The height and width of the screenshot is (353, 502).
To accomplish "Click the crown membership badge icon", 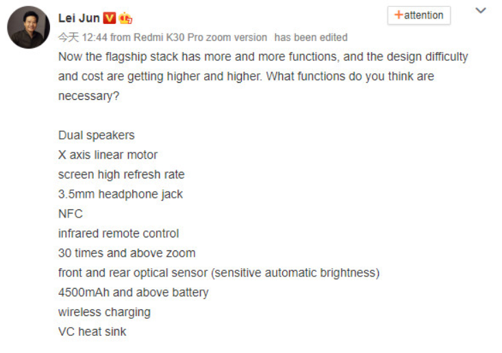I will tap(125, 18).
